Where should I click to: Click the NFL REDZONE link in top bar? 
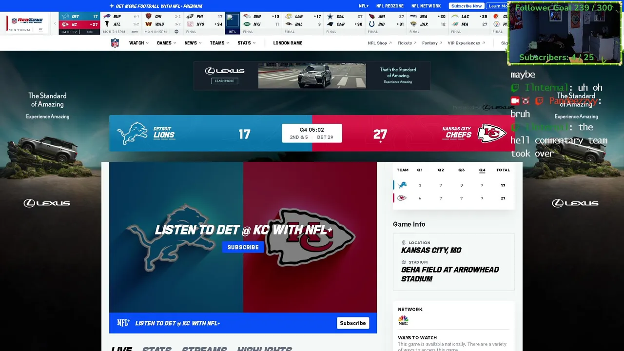point(390,6)
